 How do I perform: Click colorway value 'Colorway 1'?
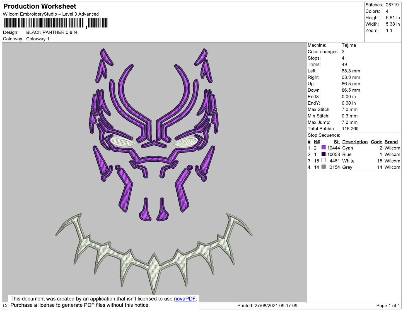(x=38, y=39)
